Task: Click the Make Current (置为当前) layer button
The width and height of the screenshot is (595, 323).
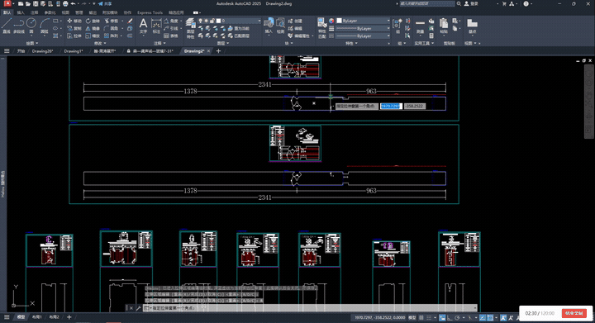Action: (x=239, y=28)
